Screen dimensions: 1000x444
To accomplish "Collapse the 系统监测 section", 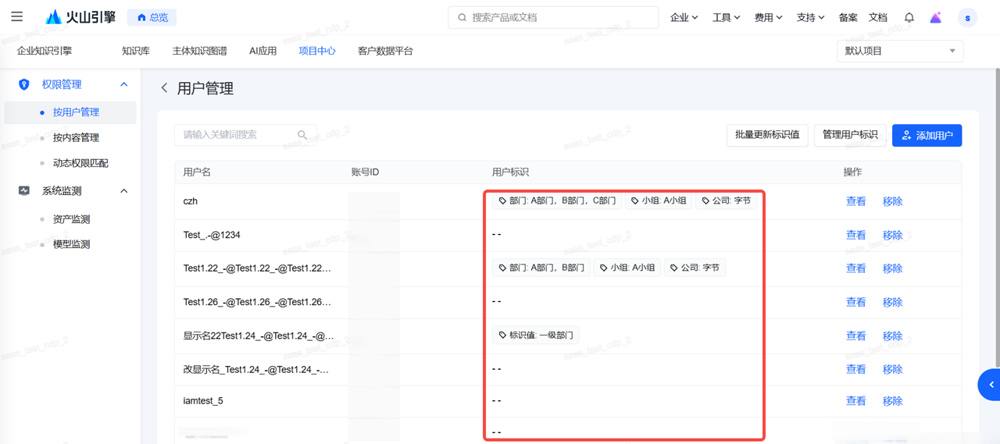I will [123, 190].
